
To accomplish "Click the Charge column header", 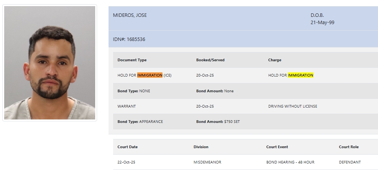I will click(x=274, y=60).
